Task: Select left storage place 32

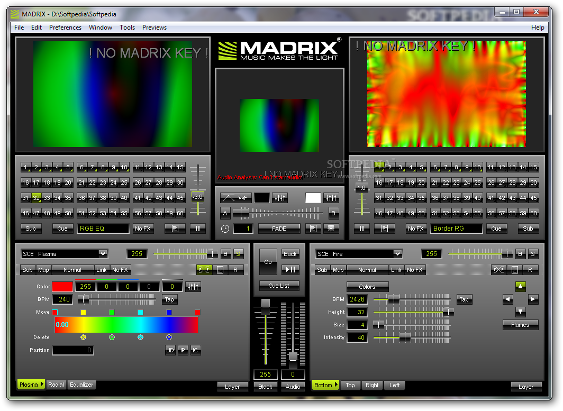Action: tap(37, 198)
